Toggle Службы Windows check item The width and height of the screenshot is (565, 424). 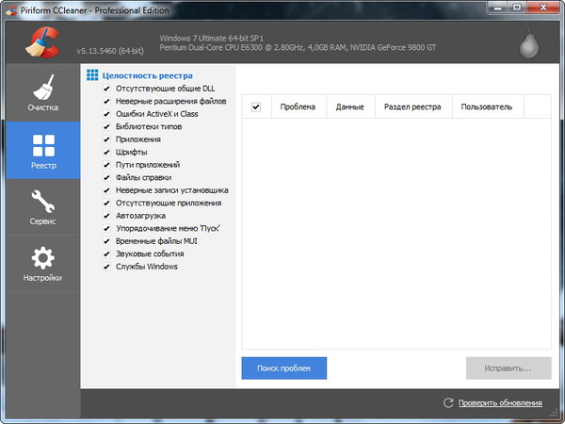(x=106, y=267)
